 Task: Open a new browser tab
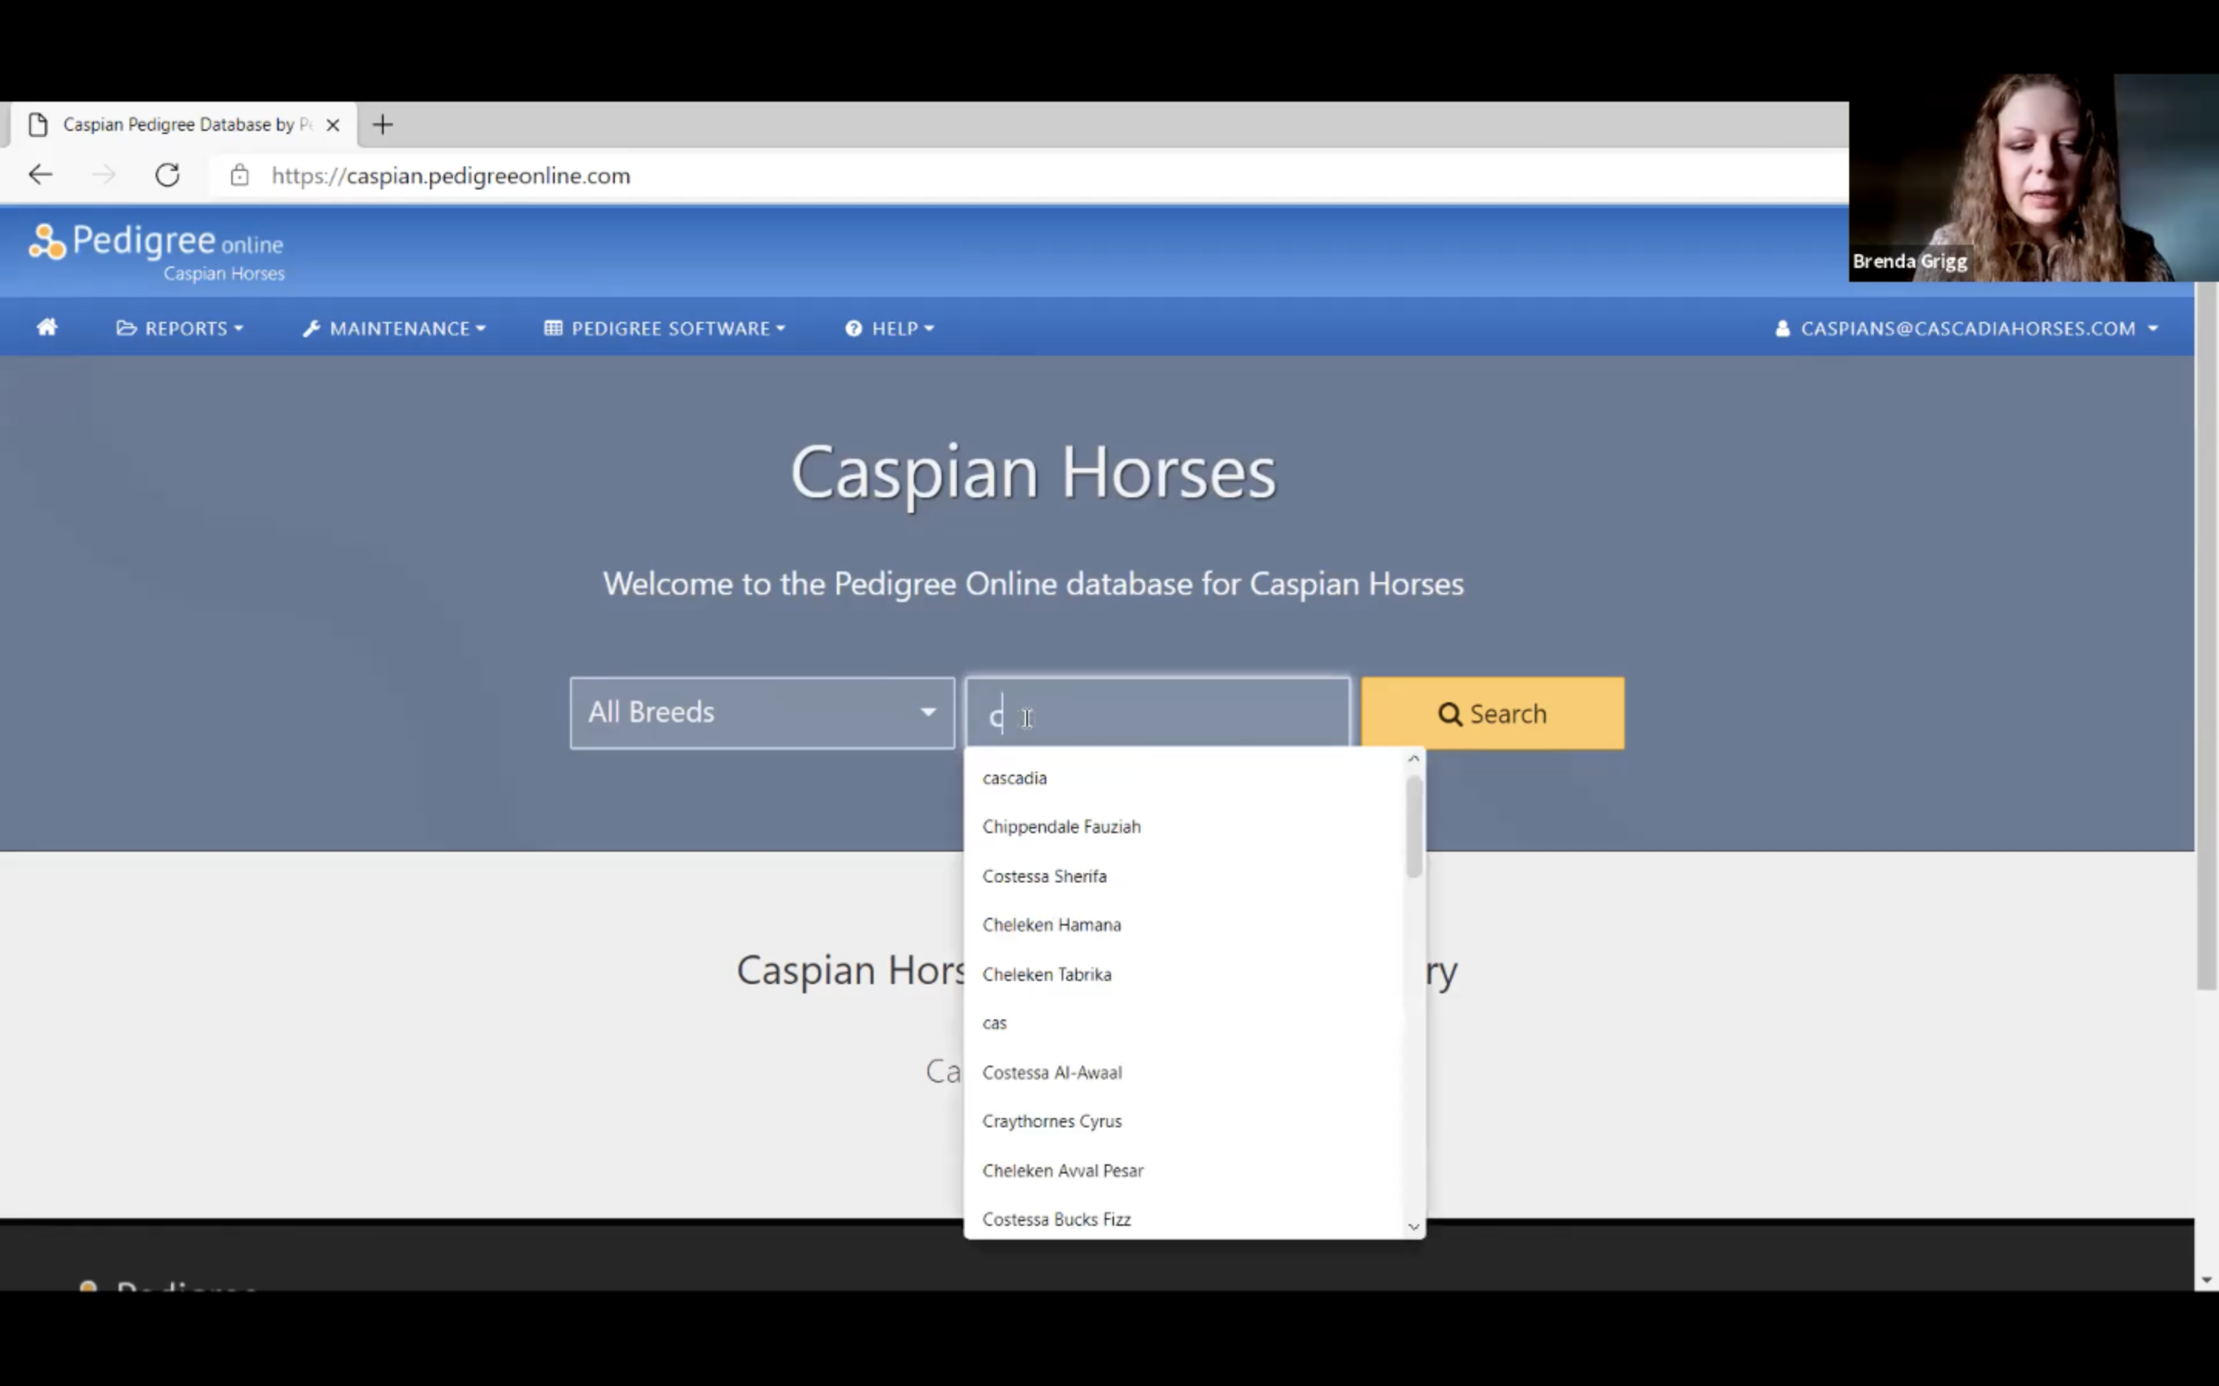pyautogui.click(x=383, y=125)
